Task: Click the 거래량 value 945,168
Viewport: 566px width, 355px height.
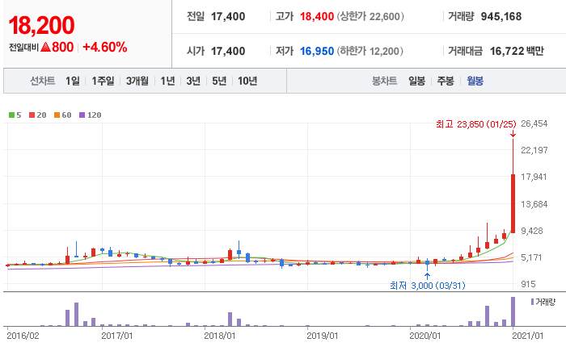Action: click(501, 17)
